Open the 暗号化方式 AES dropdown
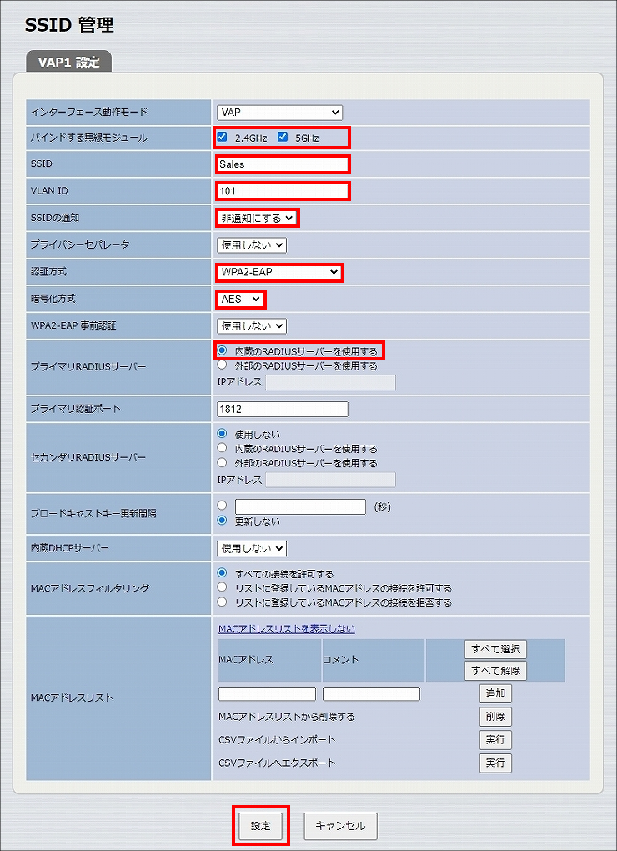This screenshot has height=851, width=617. click(241, 299)
